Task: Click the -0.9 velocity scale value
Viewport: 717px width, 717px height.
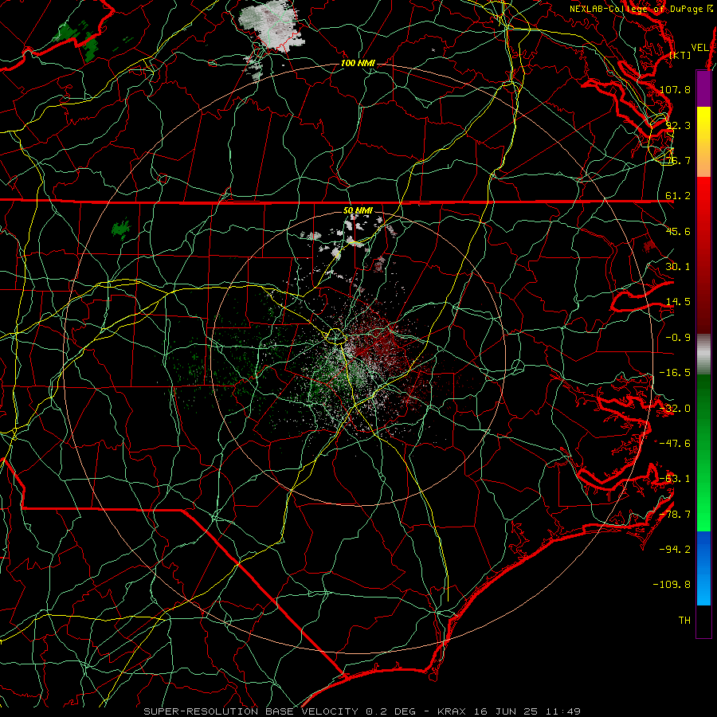Action: click(678, 338)
